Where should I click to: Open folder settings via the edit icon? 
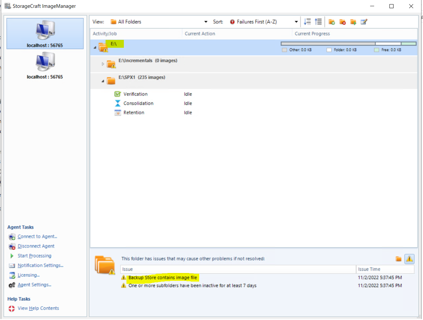click(x=364, y=22)
